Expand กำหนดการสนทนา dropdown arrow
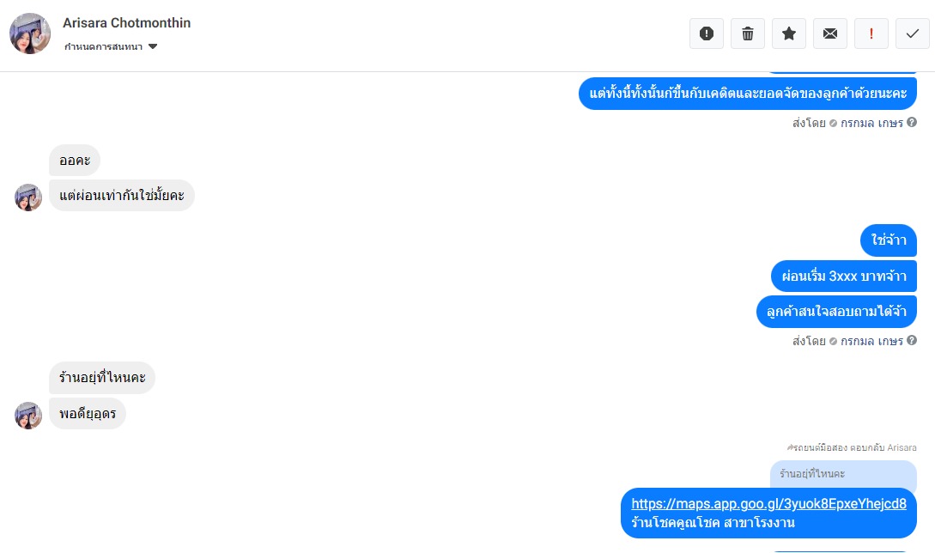 tap(153, 46)
